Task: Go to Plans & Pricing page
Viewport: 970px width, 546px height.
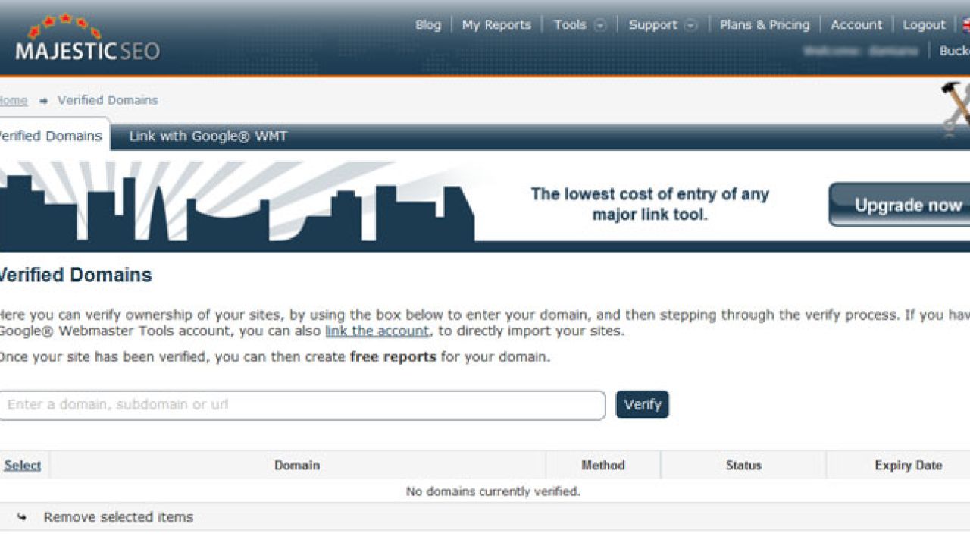Action: point(764,25)
